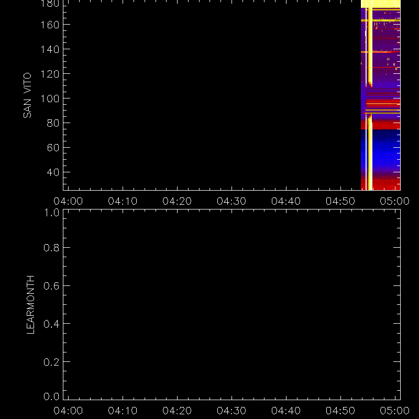Select the 120 frequency tick label
This screenshot has width=419, height=419.
[50, 74]
